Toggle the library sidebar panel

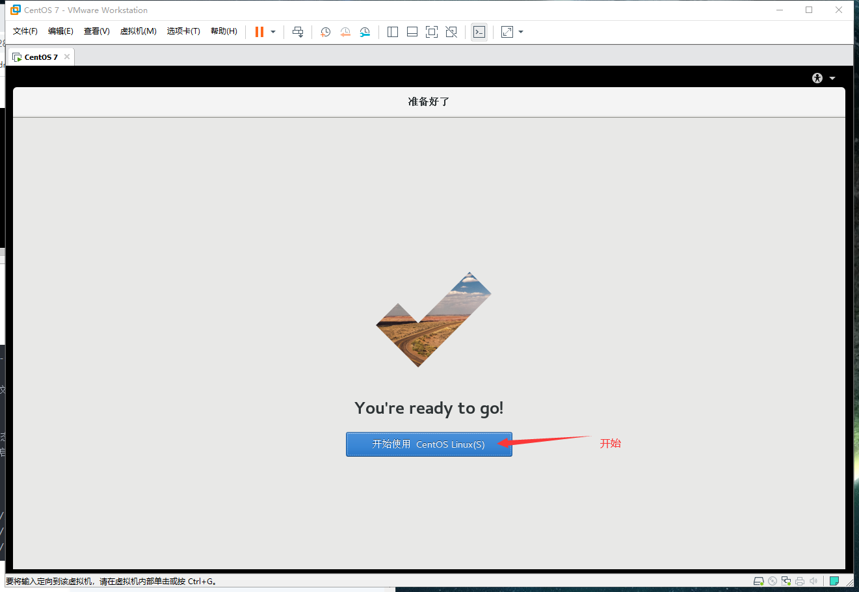[393, 32]
